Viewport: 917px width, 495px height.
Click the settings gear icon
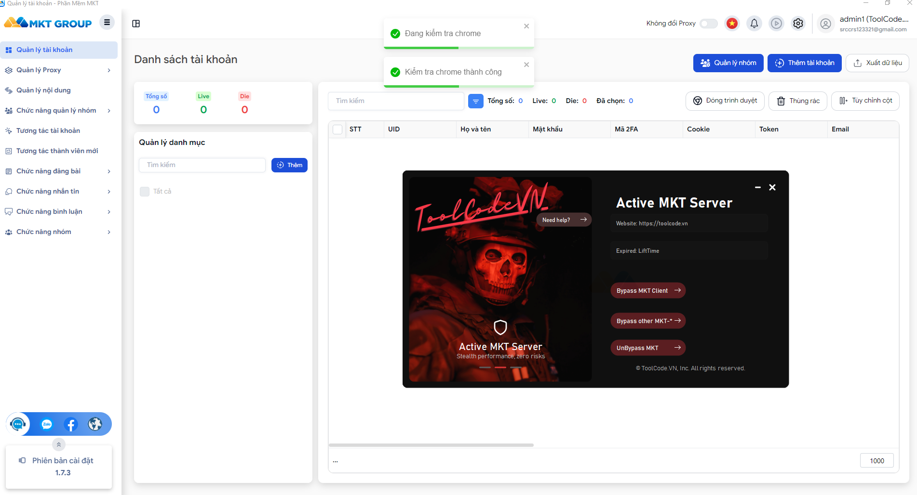click(798, 23)
